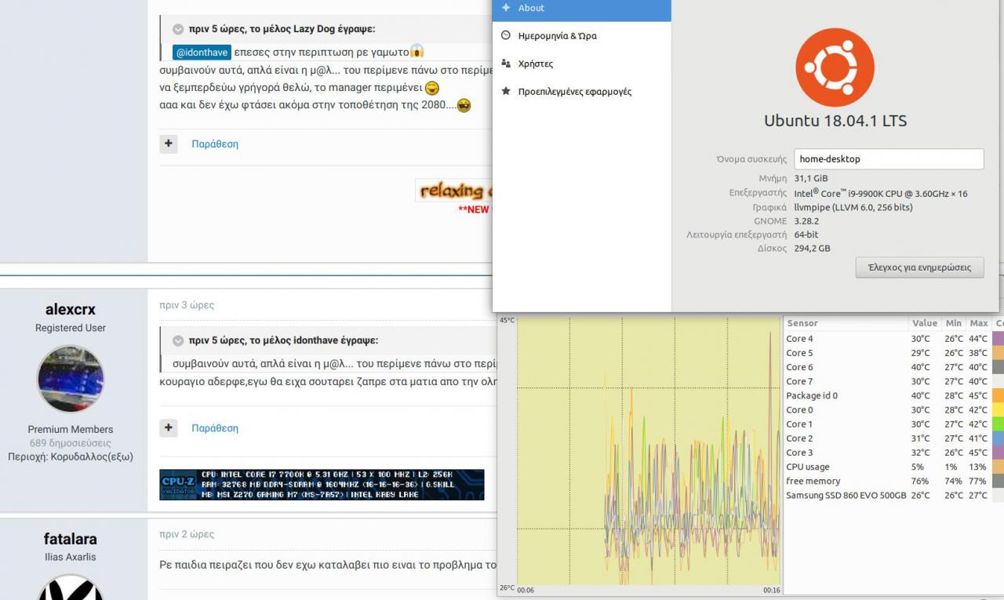Click the graphics value 'llvmpipe (LLVM 6.0, 256 bits)'

(853, 208)
